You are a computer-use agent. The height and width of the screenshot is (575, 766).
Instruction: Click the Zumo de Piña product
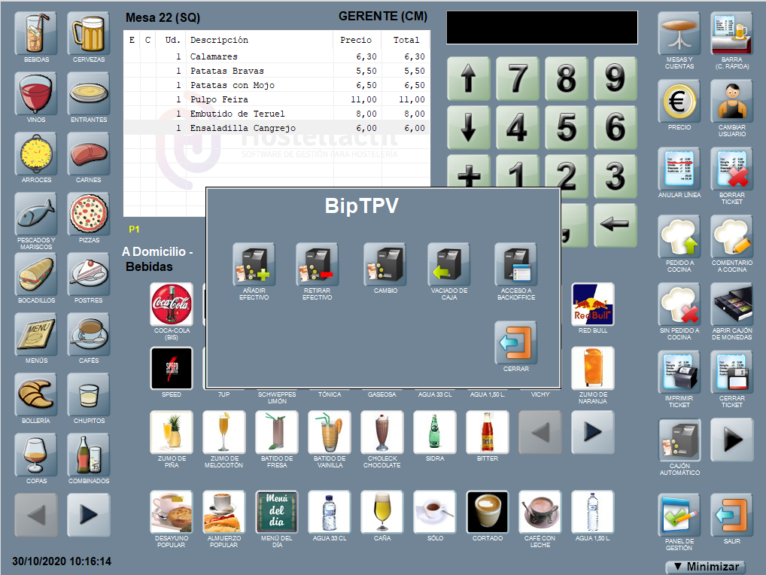pos(172,433)
